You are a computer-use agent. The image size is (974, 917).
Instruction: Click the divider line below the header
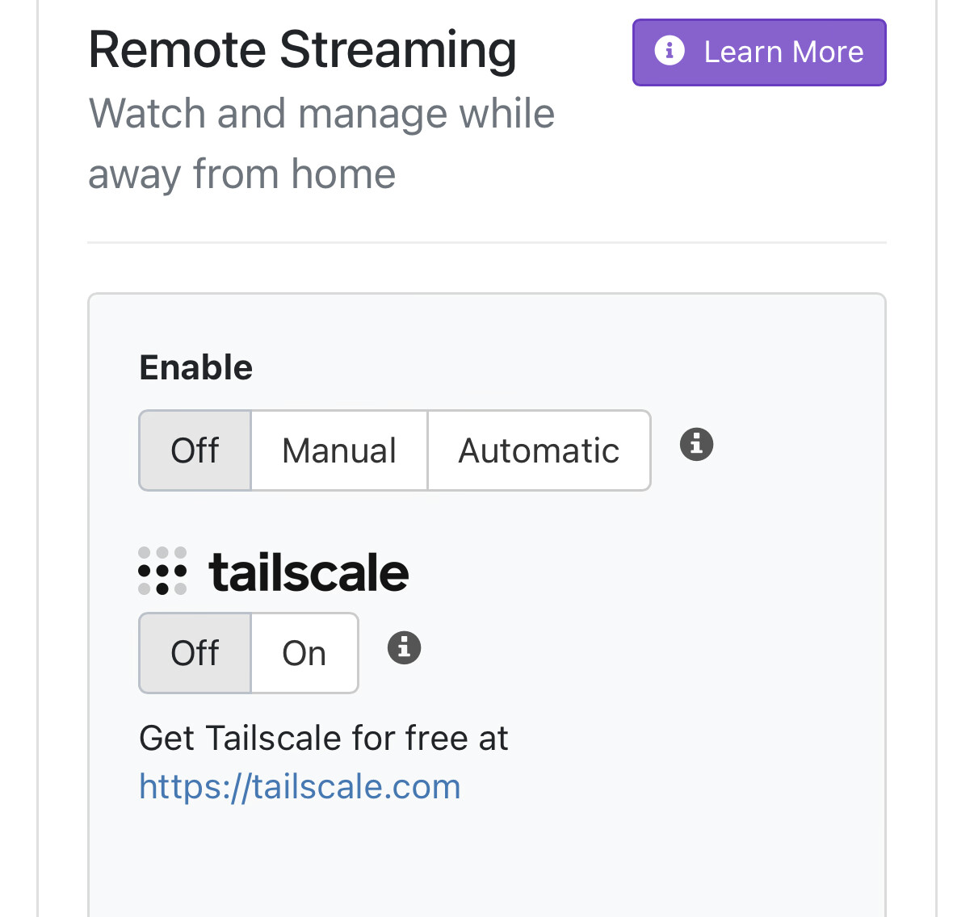click(x=486, y=242)
